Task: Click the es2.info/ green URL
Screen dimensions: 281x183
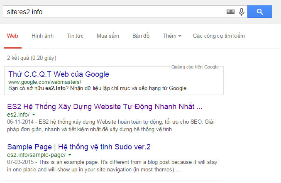Action: [18, 115]
